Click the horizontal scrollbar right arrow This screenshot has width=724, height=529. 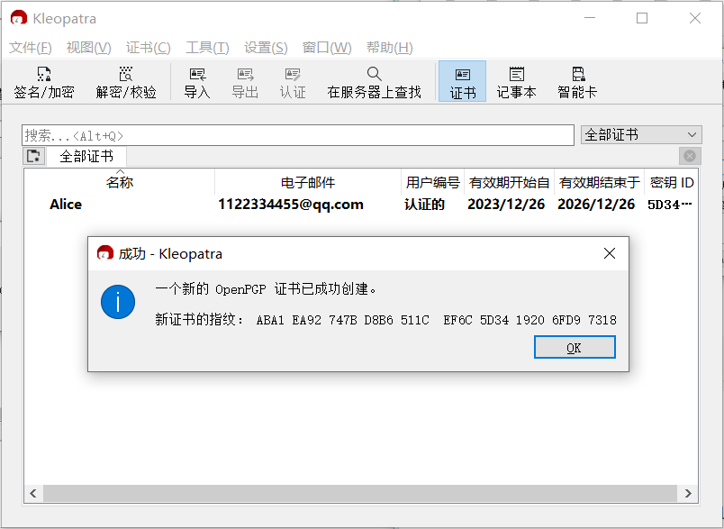tap(688, 494)
